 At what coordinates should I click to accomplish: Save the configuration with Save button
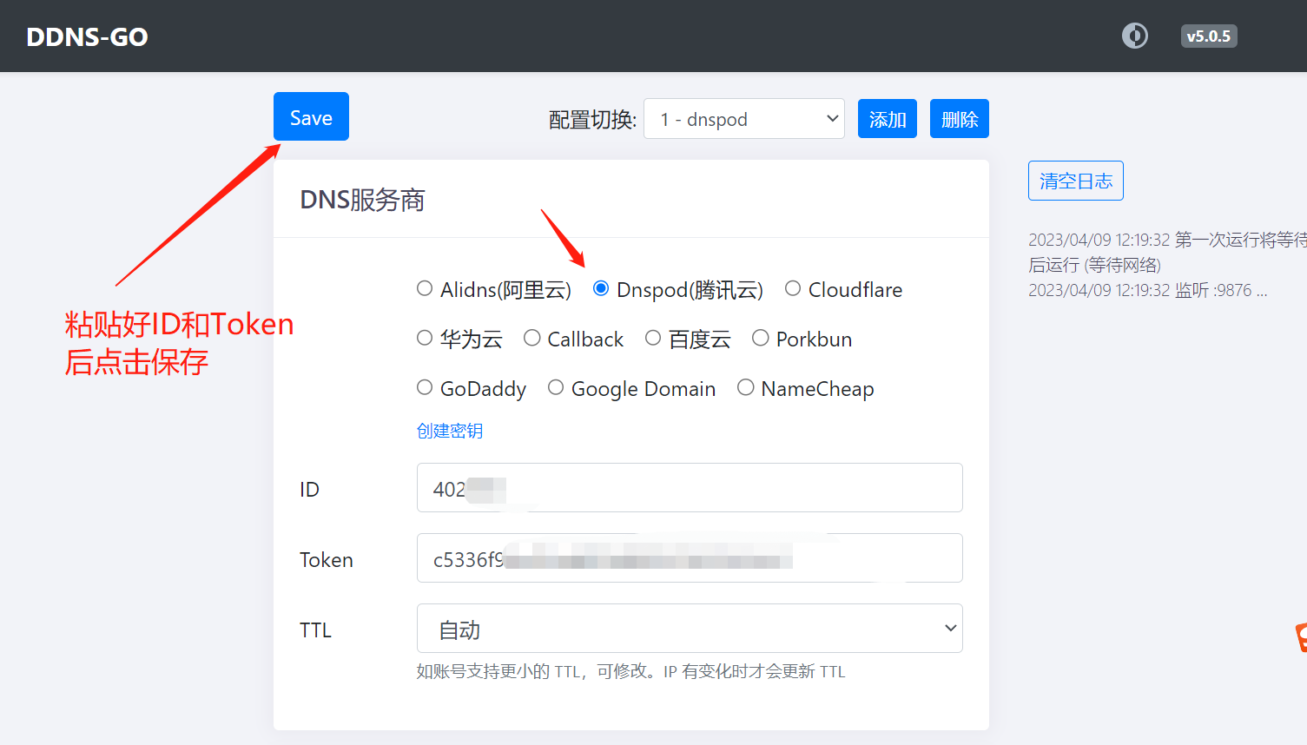point(311,116)
